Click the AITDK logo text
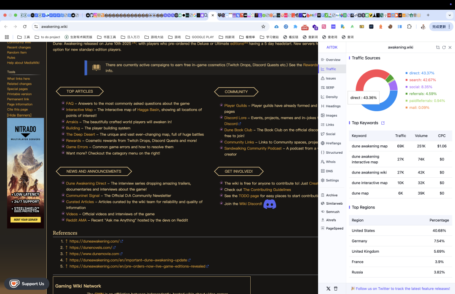Image resolution: width=455 pixels, height=294 pixels. click(x=332, y=47)
